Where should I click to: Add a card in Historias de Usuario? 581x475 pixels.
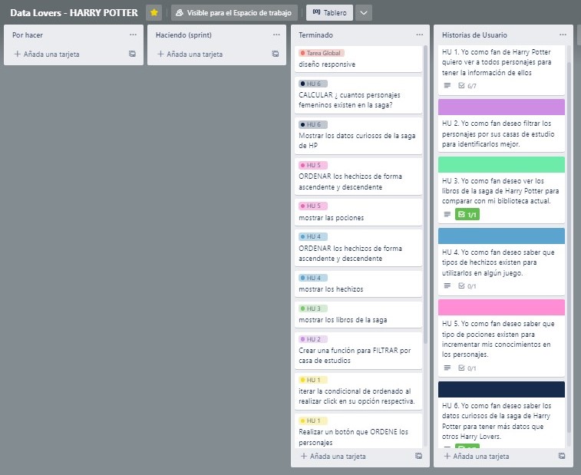(x=477, y=456)
